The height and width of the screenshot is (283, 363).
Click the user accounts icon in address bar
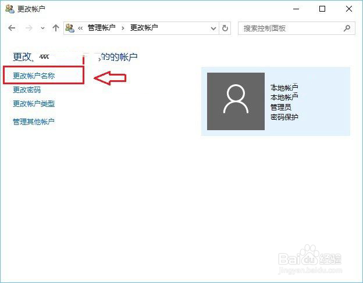[70, 28]
